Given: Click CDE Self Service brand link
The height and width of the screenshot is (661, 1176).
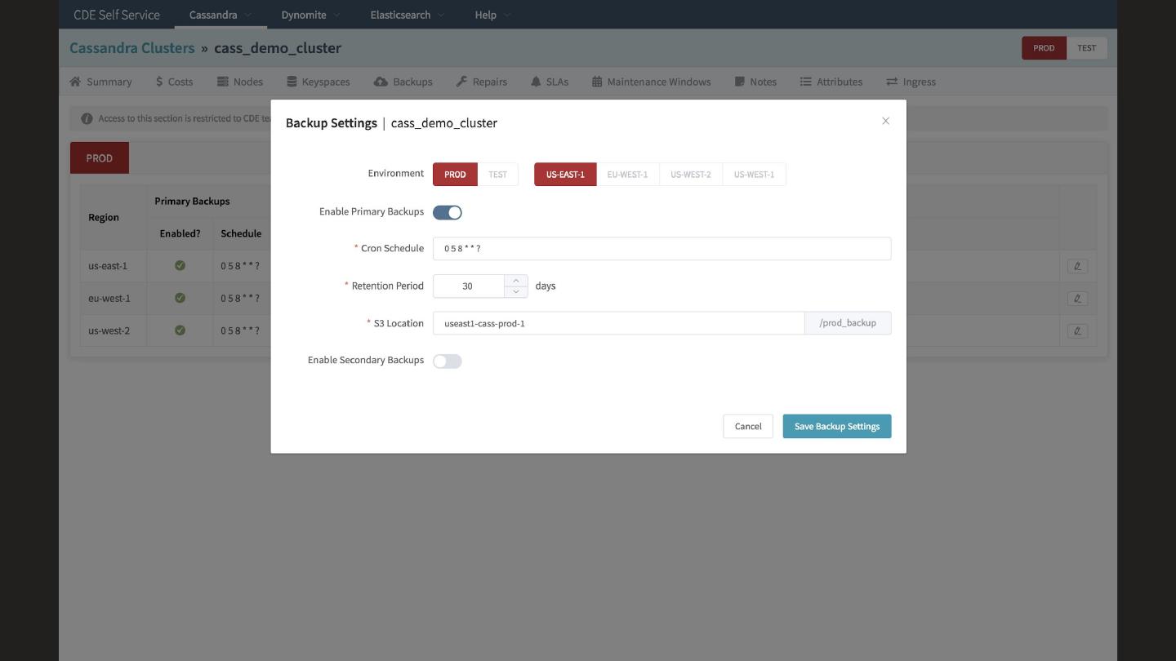Looking at the screenshot, I should tap(117, 15).
